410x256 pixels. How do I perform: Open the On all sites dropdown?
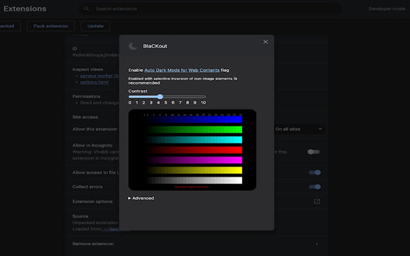(299, 129)
